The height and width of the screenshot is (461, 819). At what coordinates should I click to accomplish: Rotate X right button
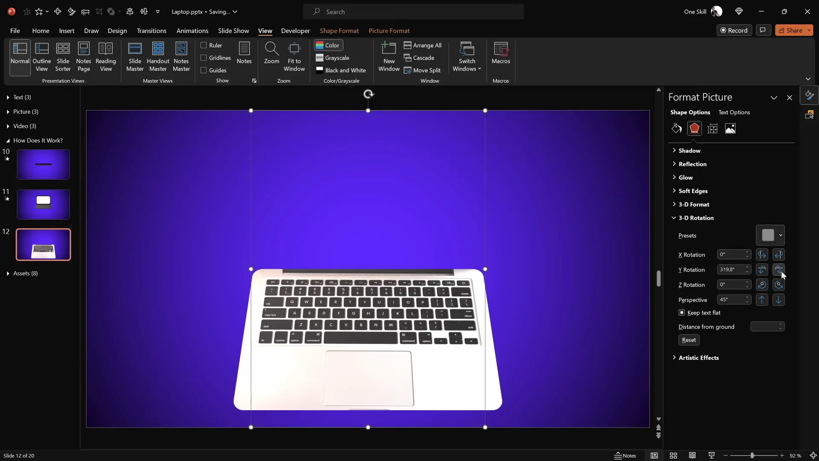[x=778, y=255]
